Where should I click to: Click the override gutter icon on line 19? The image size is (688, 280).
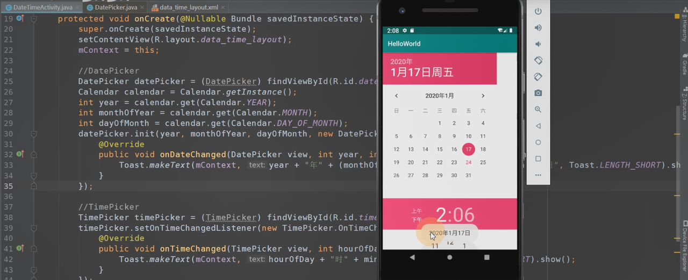pos(20,18)
